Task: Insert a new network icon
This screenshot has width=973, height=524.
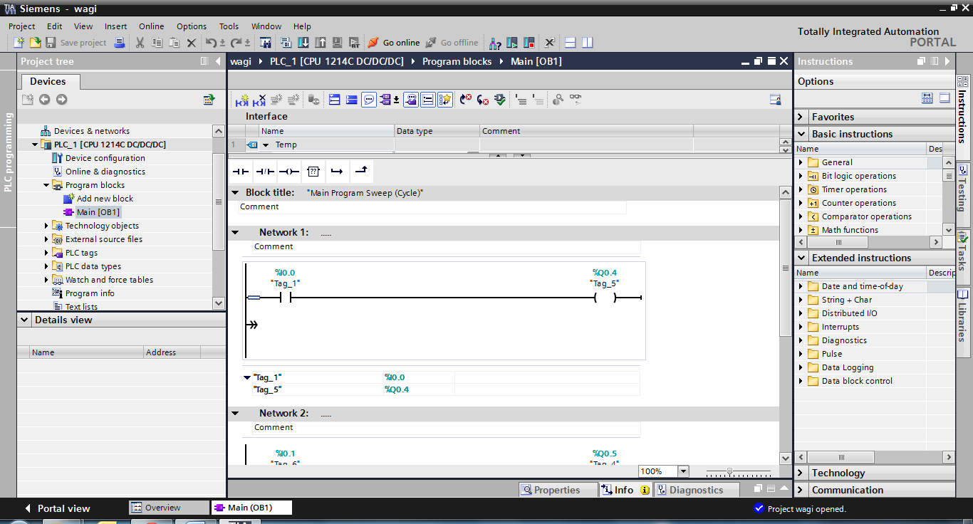Action: tap(242, 100)
